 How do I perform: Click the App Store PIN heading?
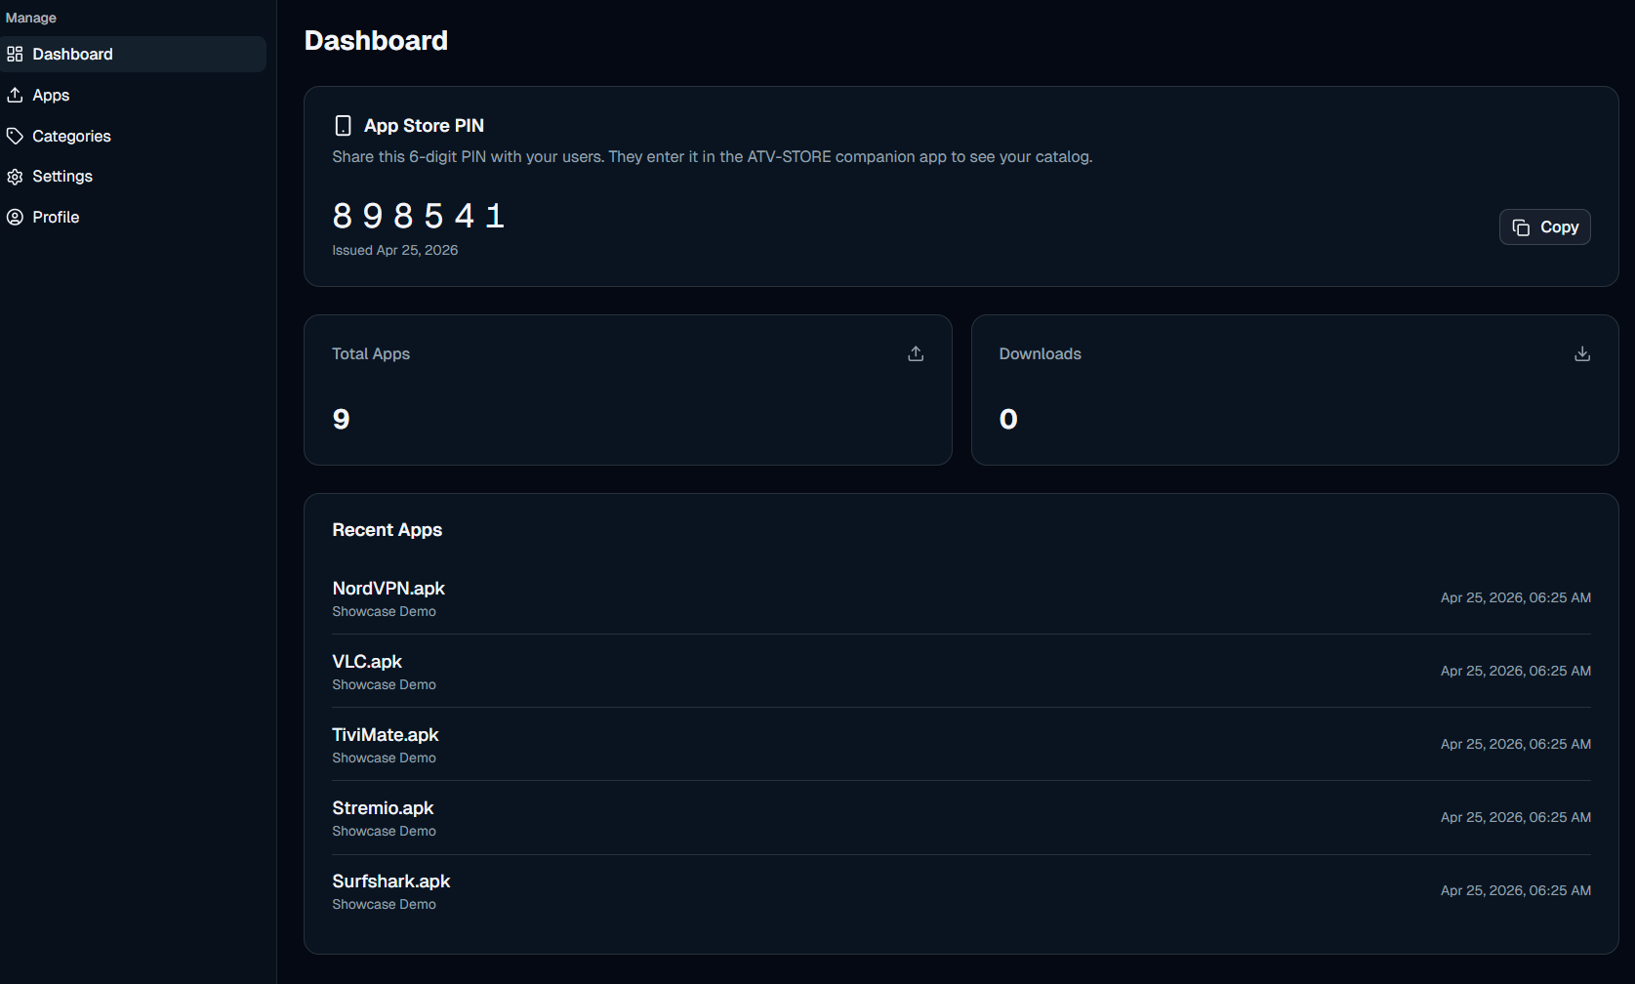click(x=424, y=125)
